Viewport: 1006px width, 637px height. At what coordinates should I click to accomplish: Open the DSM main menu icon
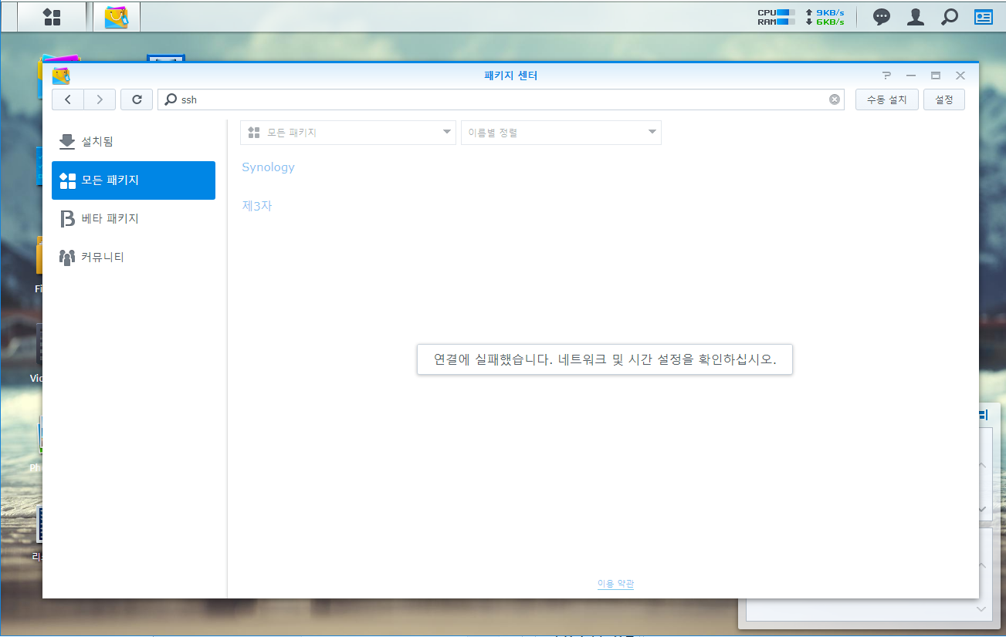click(52, 17)
